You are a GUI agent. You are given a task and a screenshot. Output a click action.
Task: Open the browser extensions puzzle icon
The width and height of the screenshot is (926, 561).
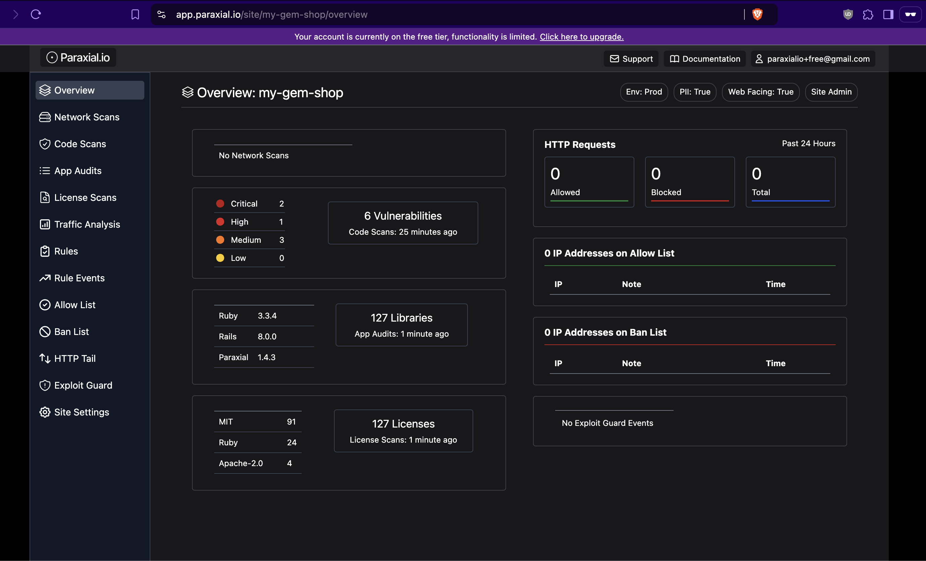[868, 15]
